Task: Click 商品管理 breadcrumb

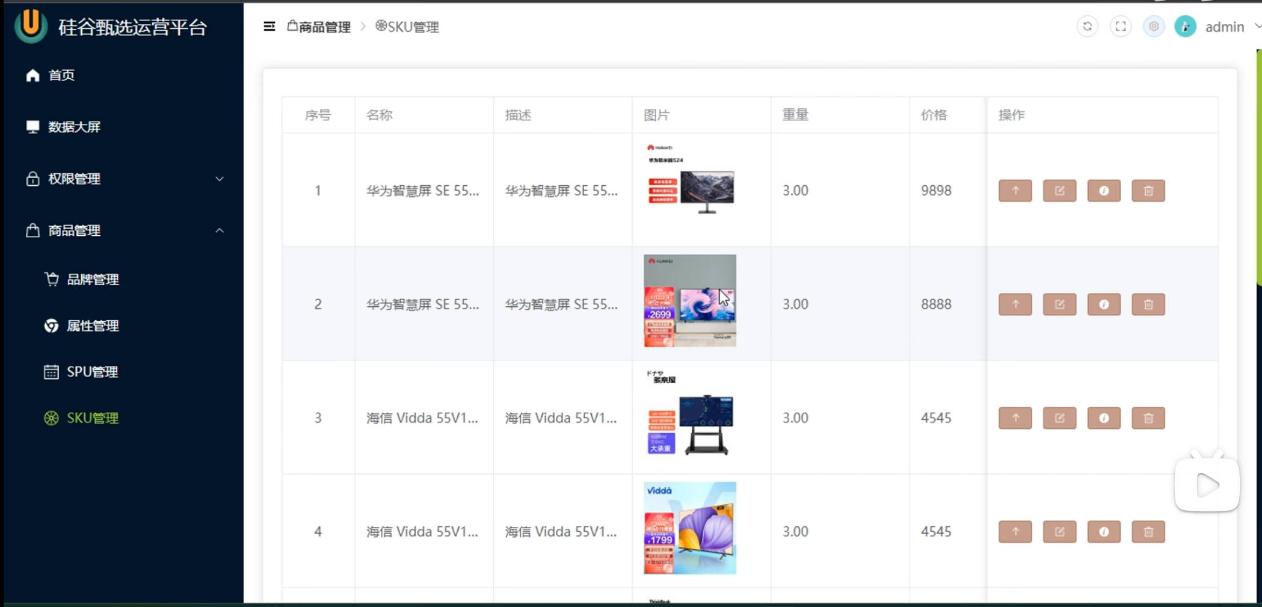Action: [x=319, y=26]
